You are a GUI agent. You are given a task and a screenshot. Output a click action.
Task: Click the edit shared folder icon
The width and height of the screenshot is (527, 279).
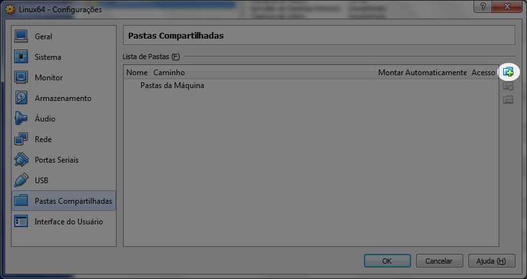pyautogui.click(x=508, y=86)
